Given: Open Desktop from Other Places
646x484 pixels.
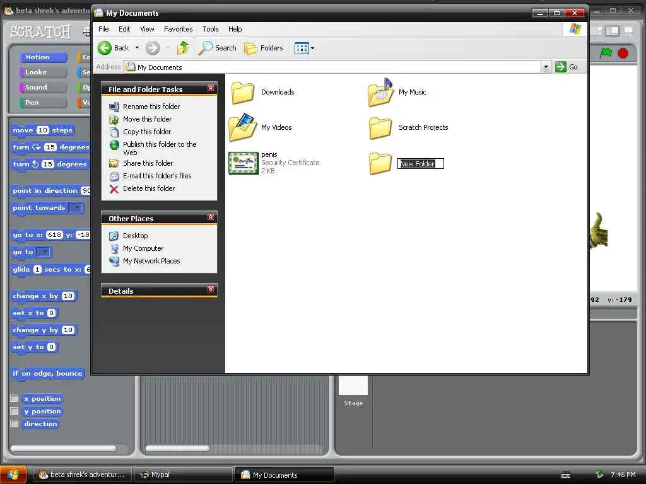Looking at the screenshot, I should point(135,236).
